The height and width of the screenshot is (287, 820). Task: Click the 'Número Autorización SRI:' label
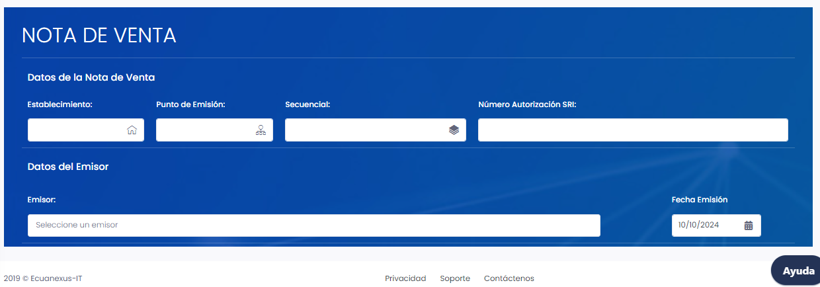528,104
